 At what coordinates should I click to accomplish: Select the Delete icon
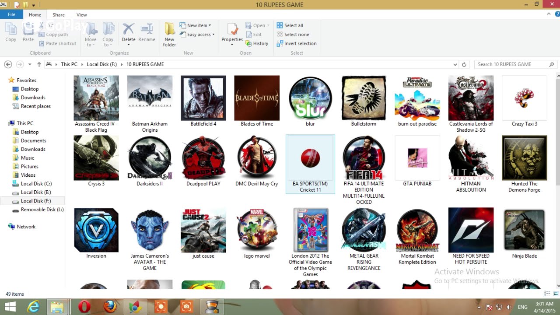pyautogui.click(x=128, y=31)
